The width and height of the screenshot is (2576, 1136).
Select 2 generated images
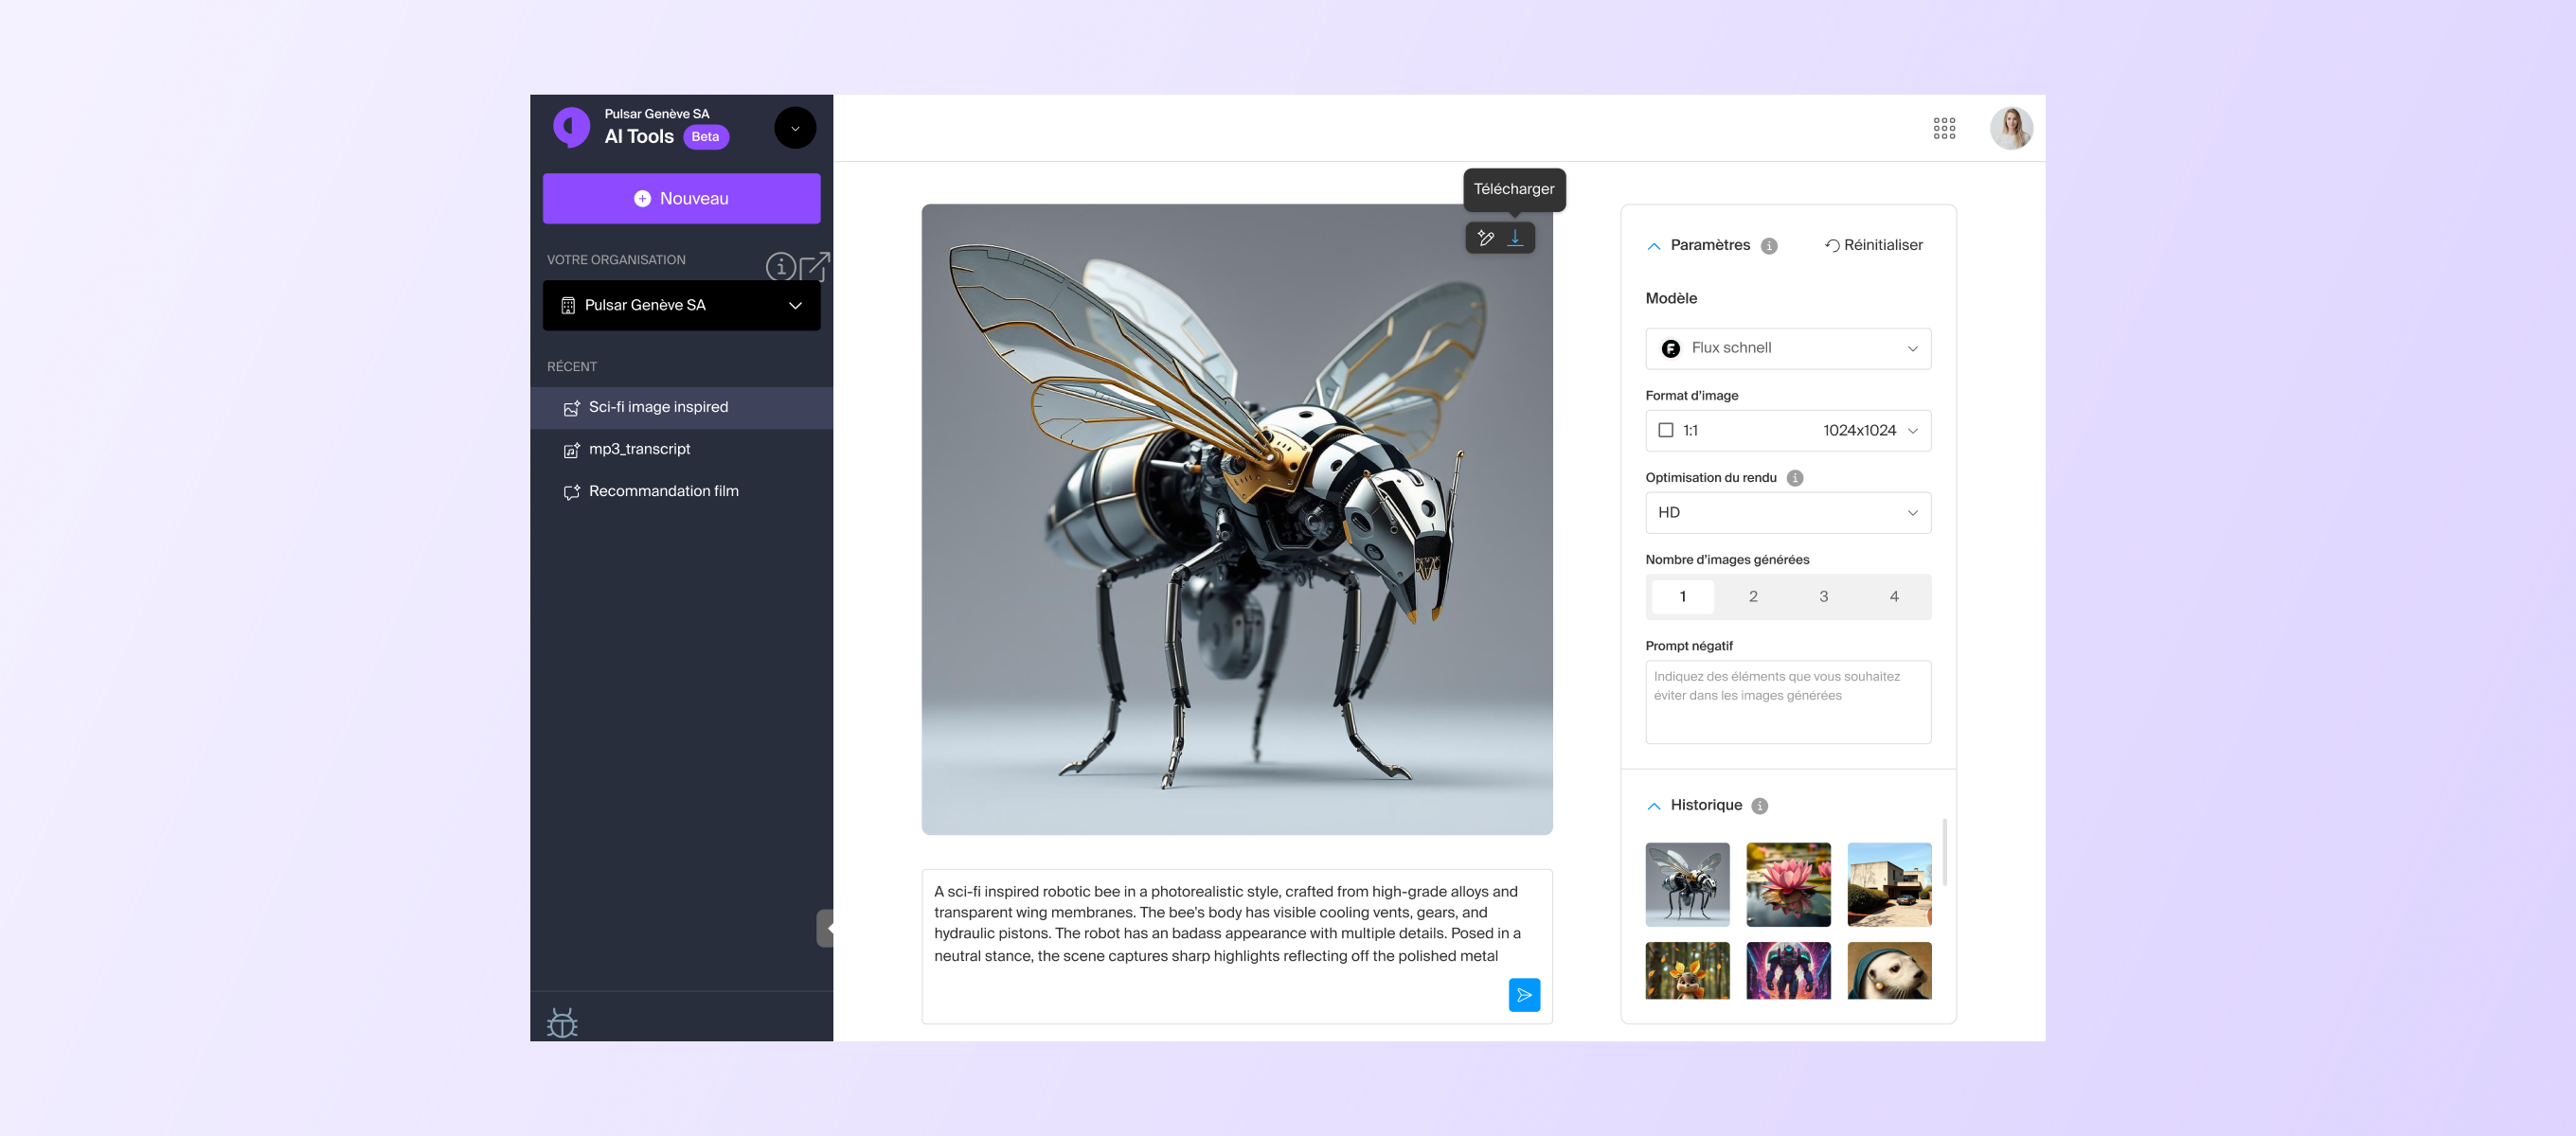pos(1753,597)
